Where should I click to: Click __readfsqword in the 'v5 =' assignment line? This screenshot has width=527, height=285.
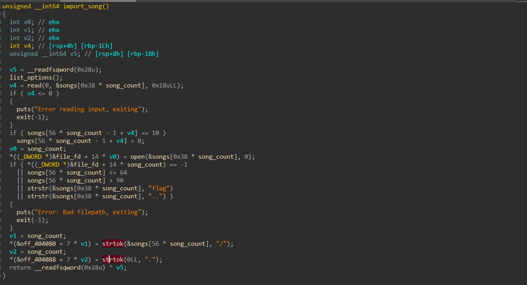click(50, 70)
